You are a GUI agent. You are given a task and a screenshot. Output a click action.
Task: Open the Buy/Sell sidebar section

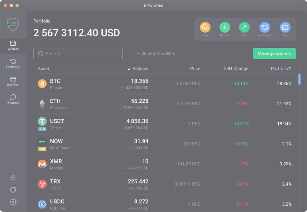click(13, 82)
